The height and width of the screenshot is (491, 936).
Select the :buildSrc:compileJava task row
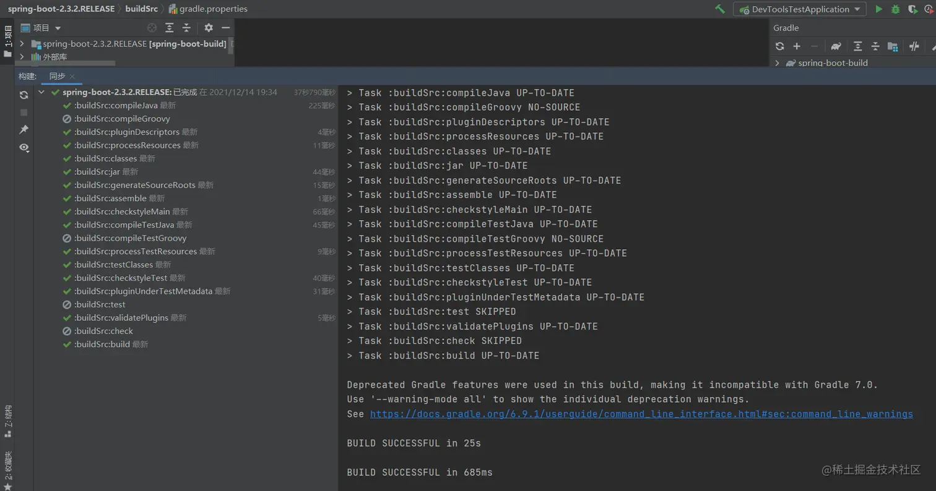pyautogui.click(x=186, y=106)
